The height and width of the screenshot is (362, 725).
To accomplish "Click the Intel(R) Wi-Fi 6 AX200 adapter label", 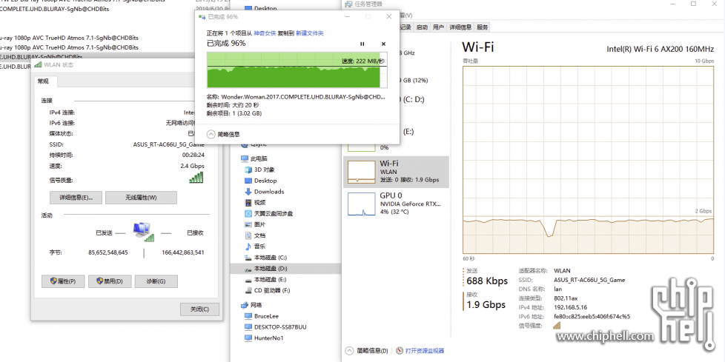I will [660, 49].
